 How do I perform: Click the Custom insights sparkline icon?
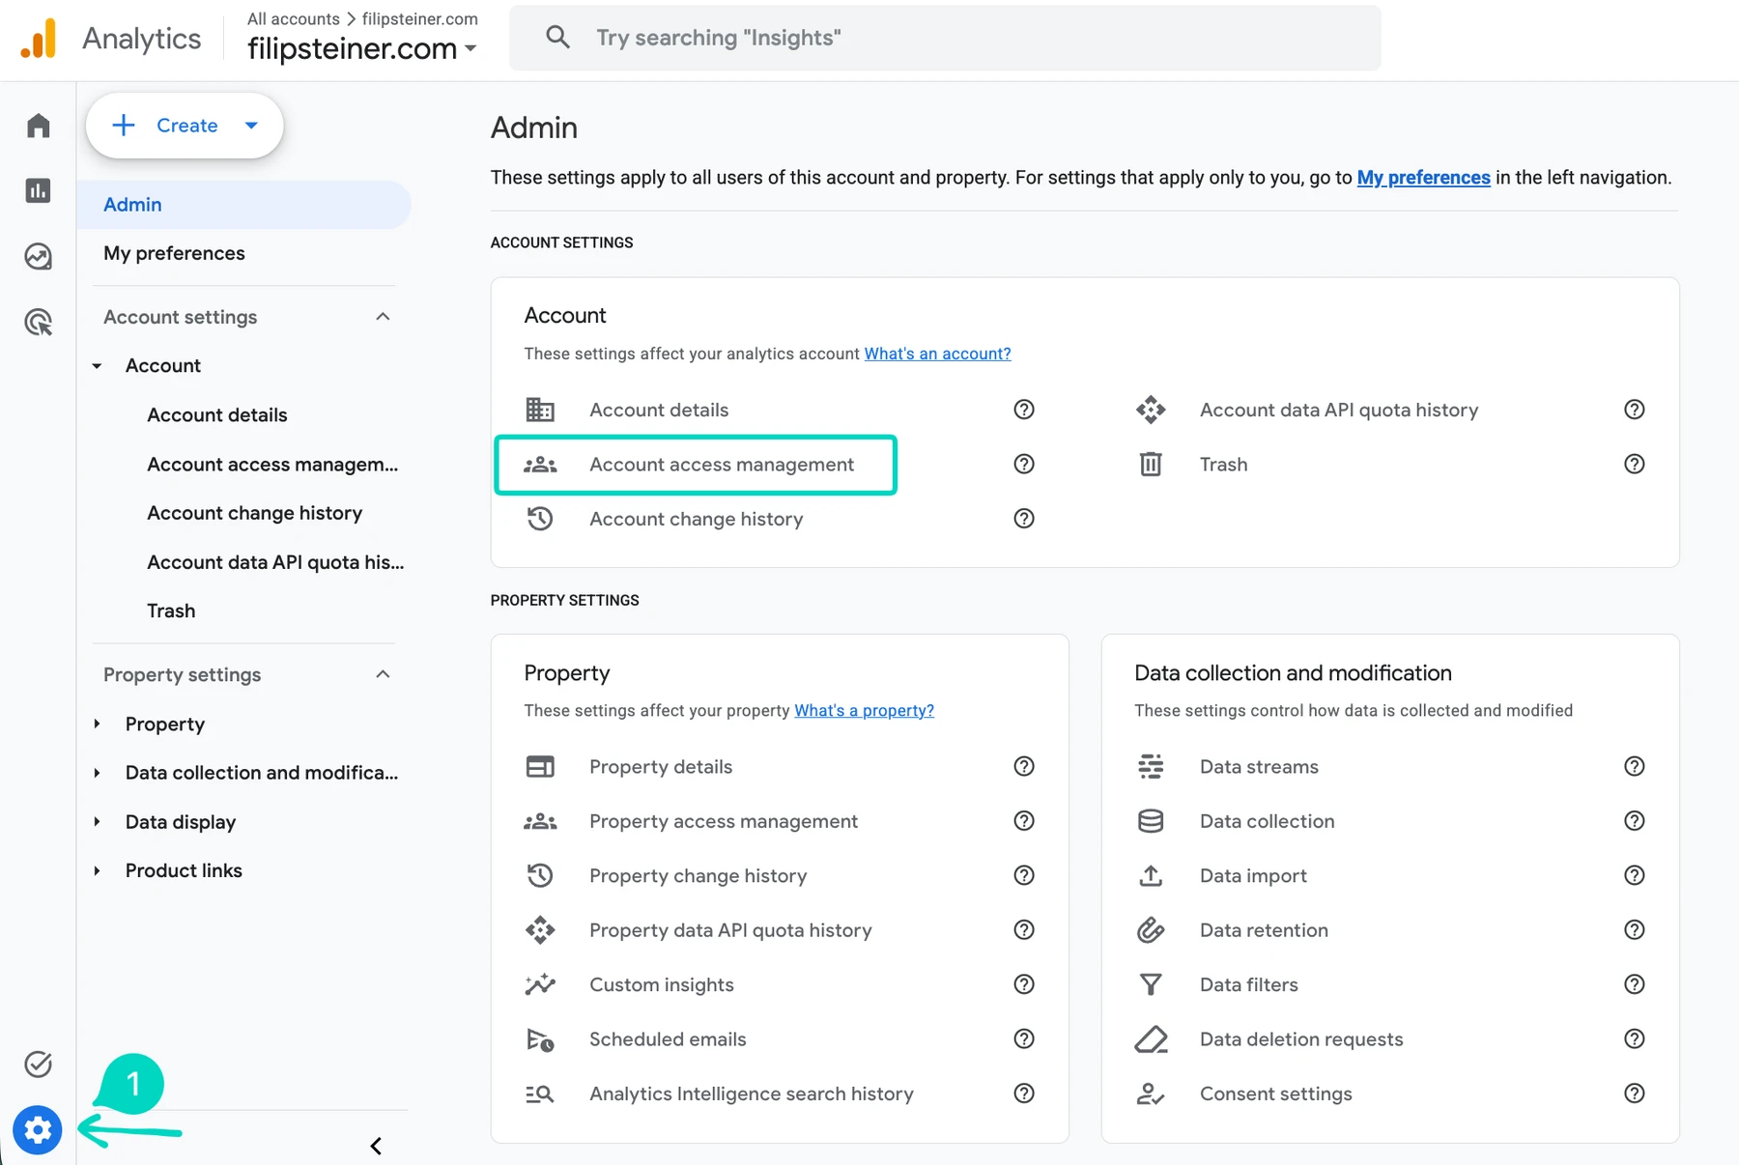tap(540, 984)
